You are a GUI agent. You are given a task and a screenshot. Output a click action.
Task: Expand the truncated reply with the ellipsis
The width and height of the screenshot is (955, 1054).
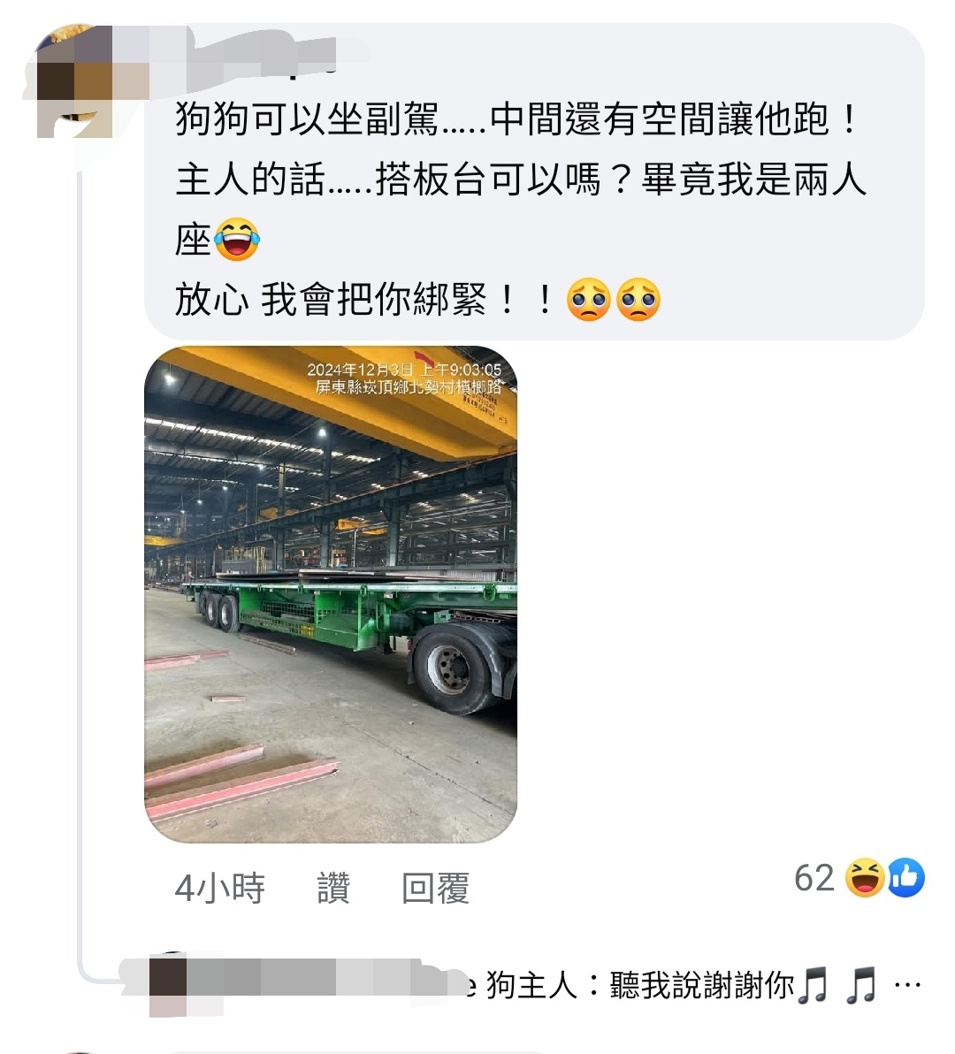[908, 985]
